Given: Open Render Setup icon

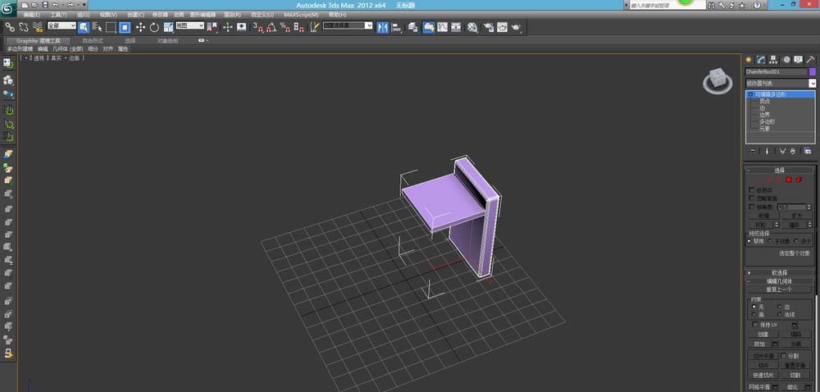Looking at the screenshot, I should click(x=489, y=27).
